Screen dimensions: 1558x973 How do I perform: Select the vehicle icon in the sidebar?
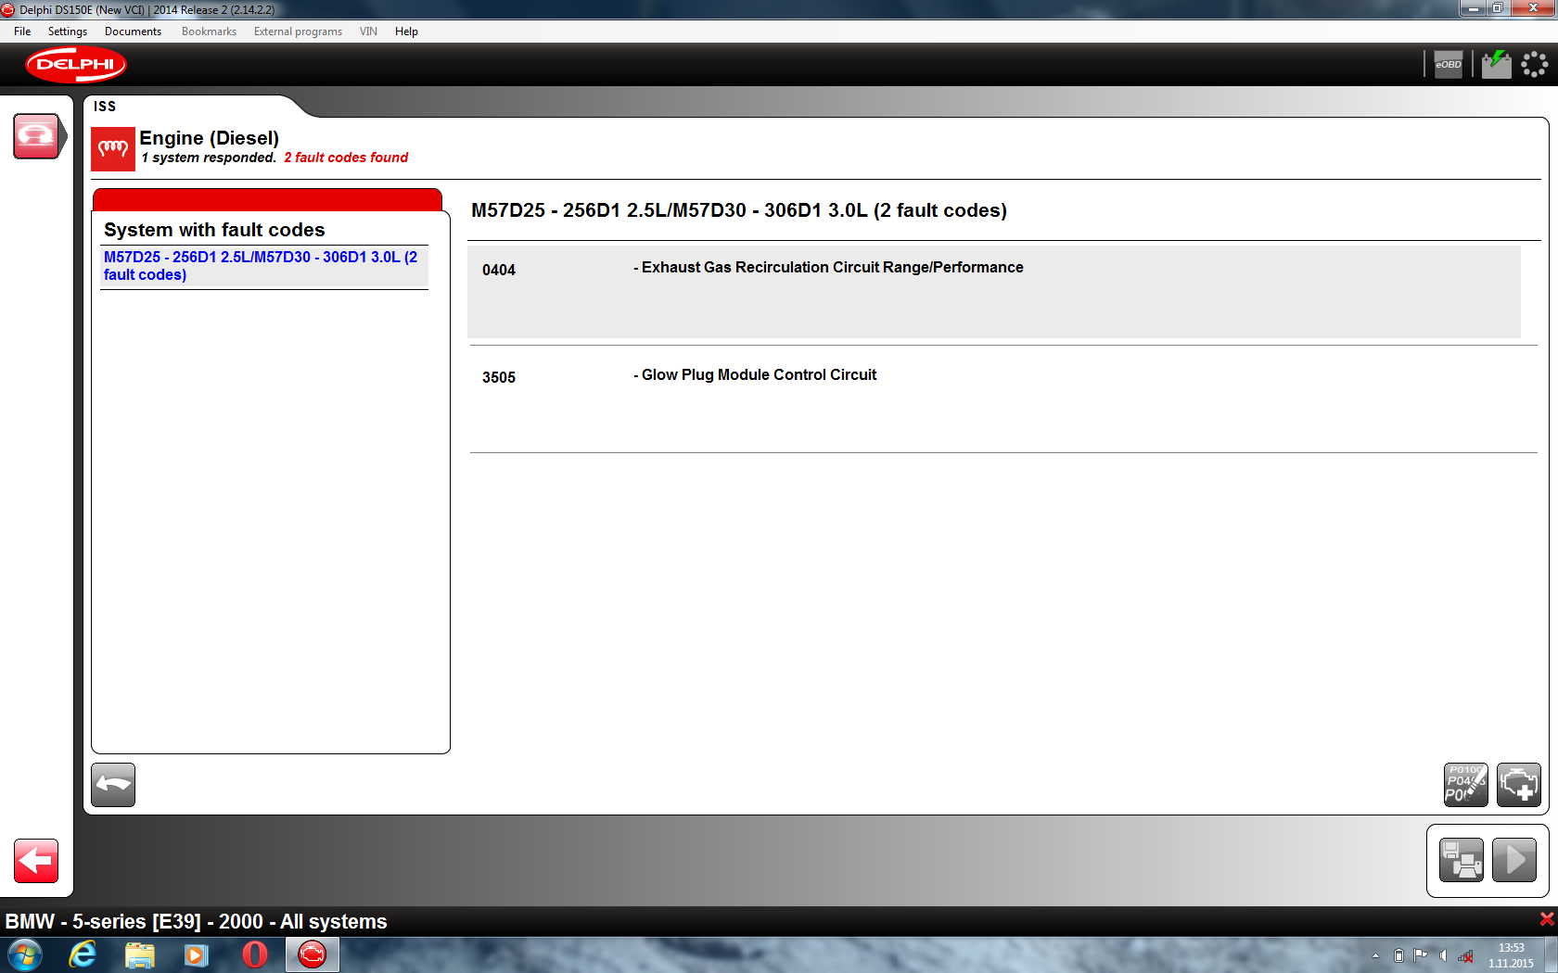pyautogui.click(x=37, y=136)
